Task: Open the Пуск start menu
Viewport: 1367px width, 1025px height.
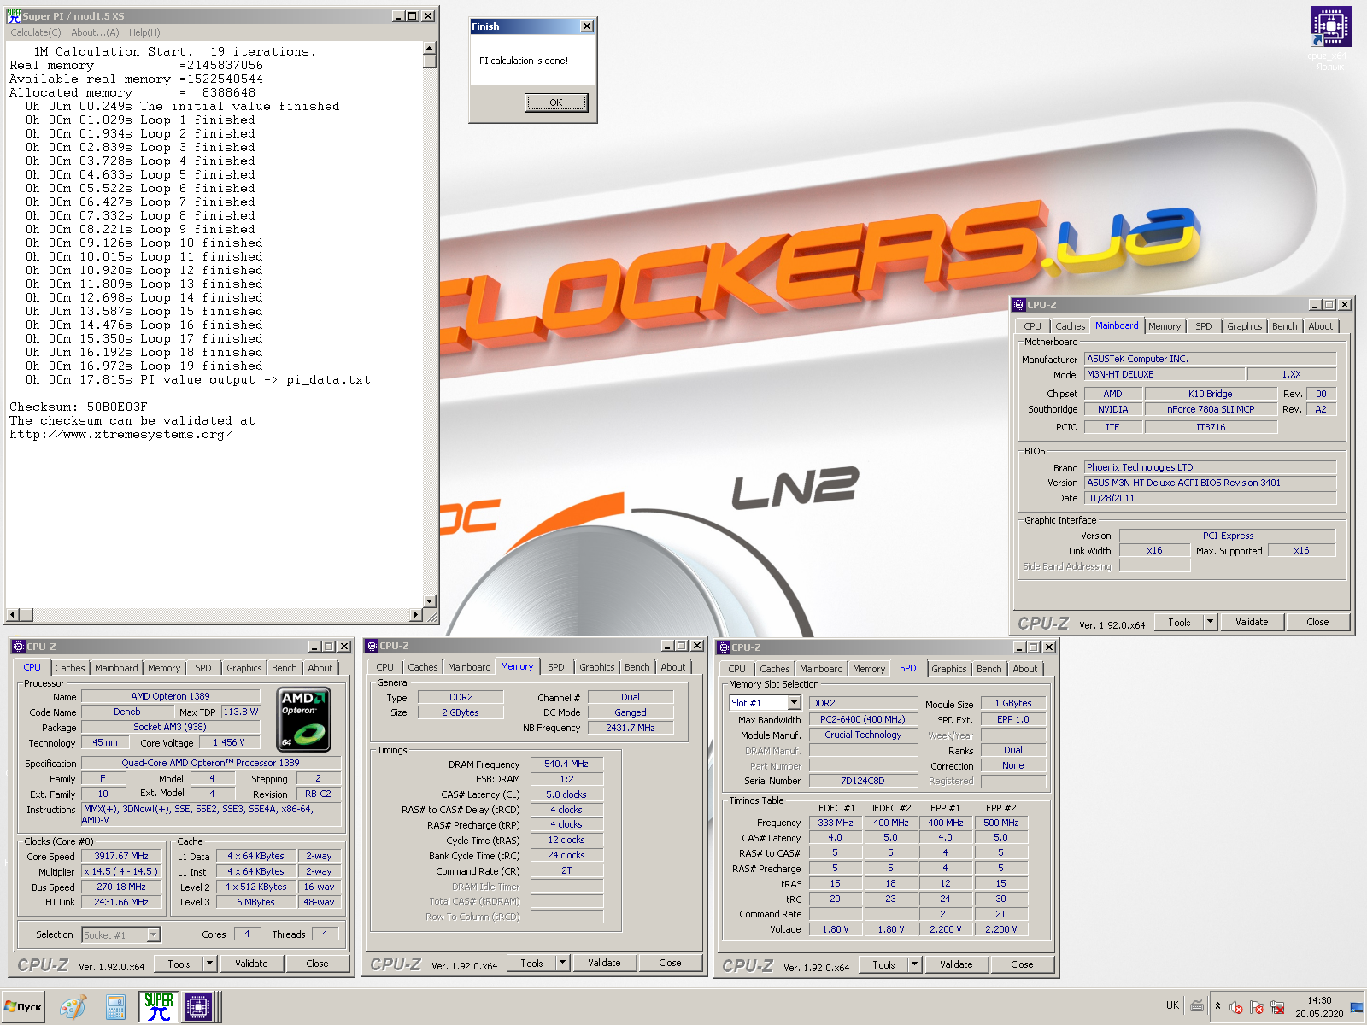Action: click(x=23, y=1007)
